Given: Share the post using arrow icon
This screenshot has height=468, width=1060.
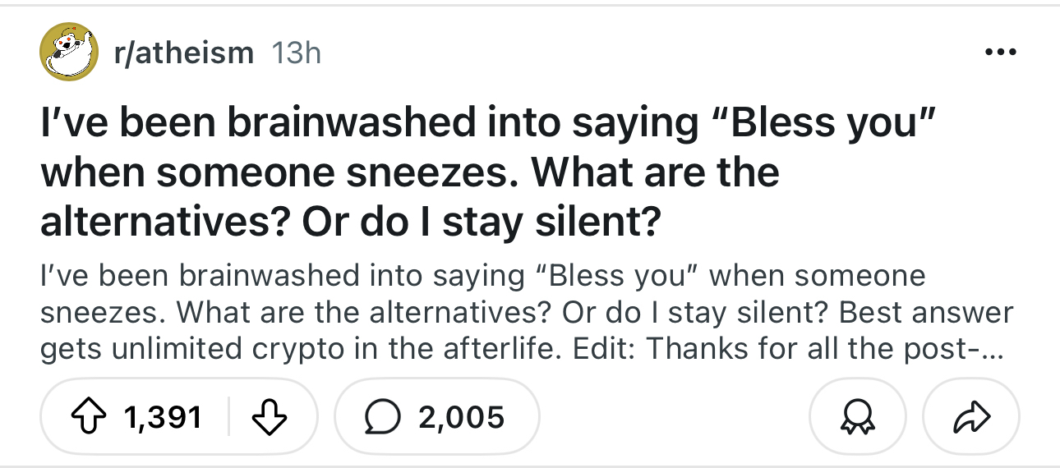Looking at the screenshot, I should [x=971, y=418].
